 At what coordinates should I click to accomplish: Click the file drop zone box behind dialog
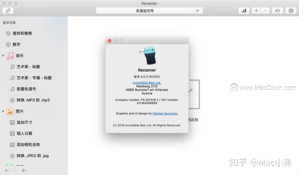point(194,94)
